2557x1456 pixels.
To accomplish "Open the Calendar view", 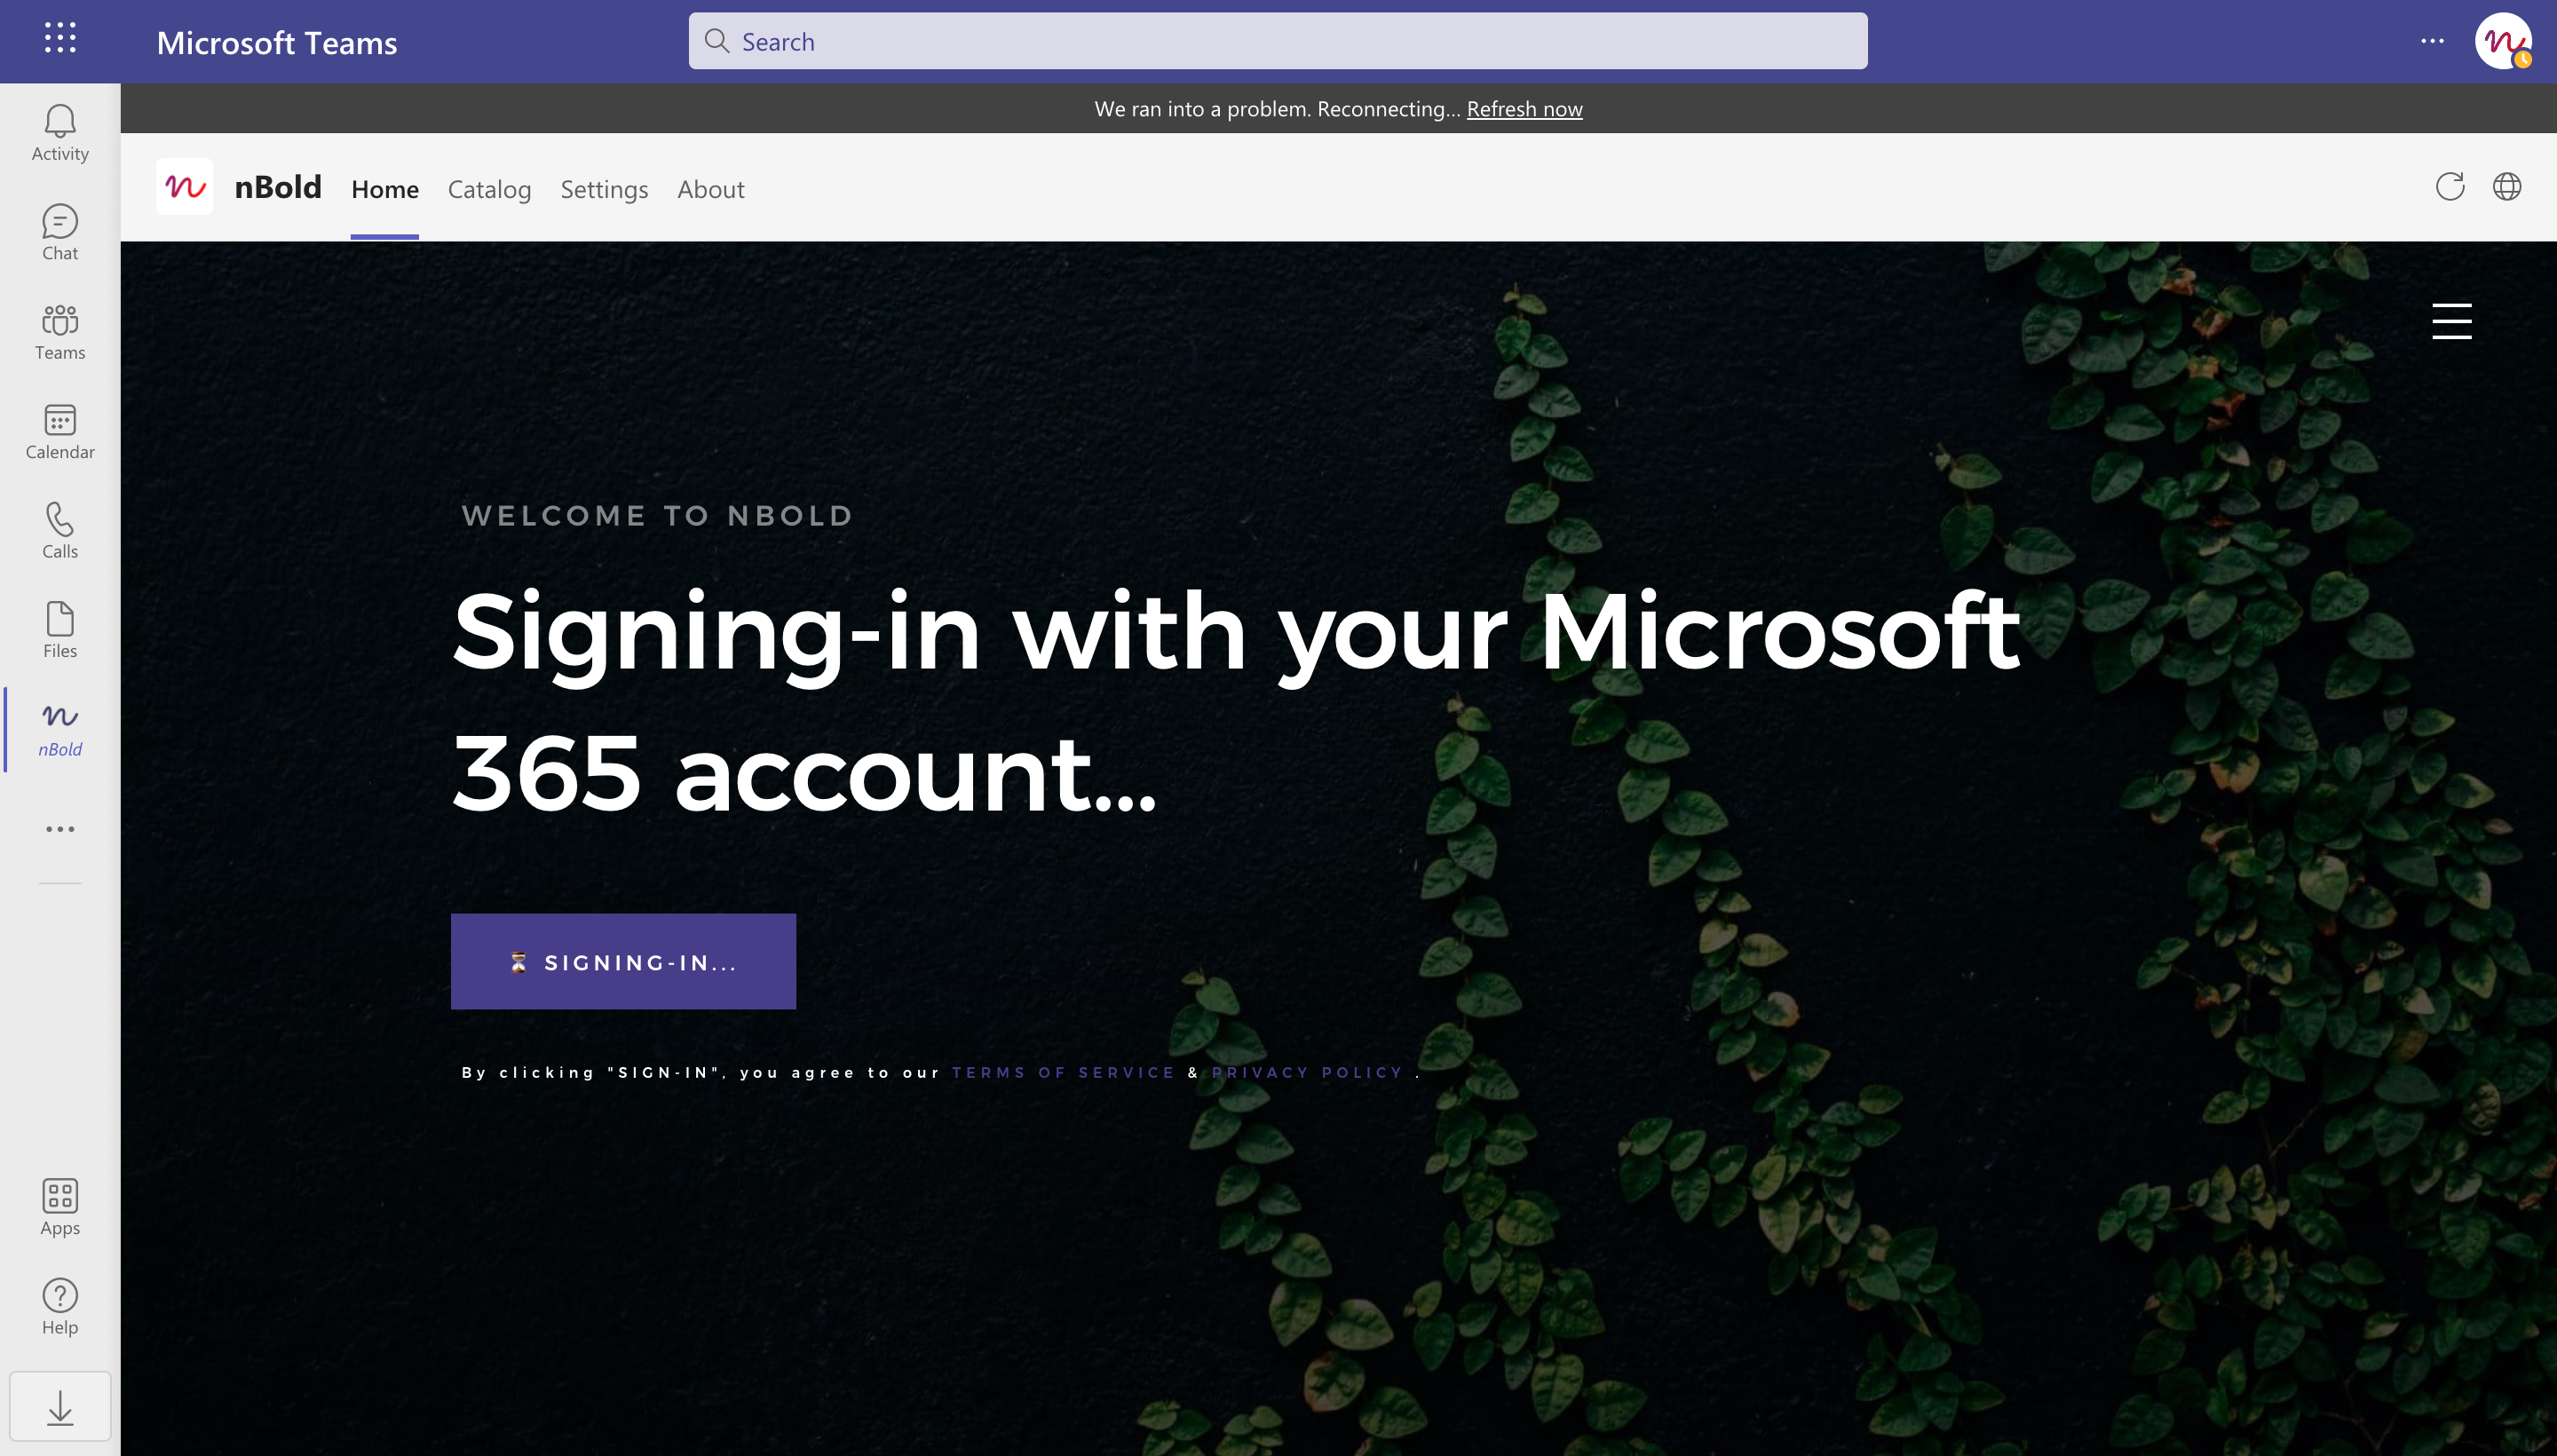I will 60,431.
